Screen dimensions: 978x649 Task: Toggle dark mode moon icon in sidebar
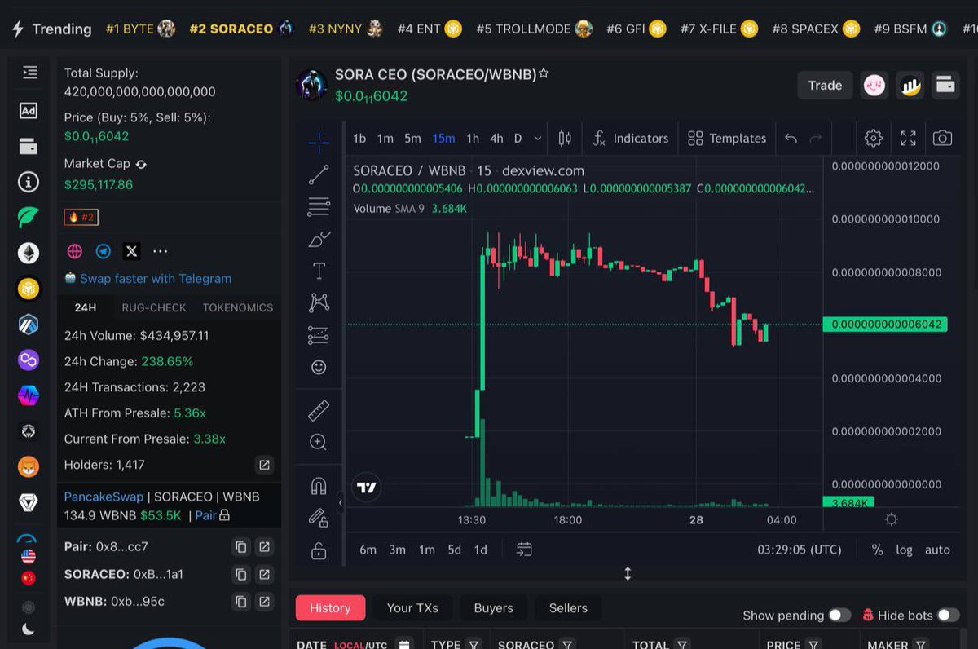click(29, 629)
